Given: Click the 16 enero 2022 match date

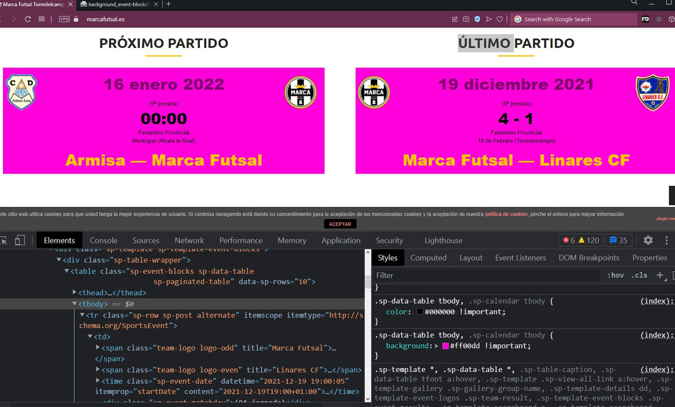Looking at the screenshot, I should (x=164, y=84).
